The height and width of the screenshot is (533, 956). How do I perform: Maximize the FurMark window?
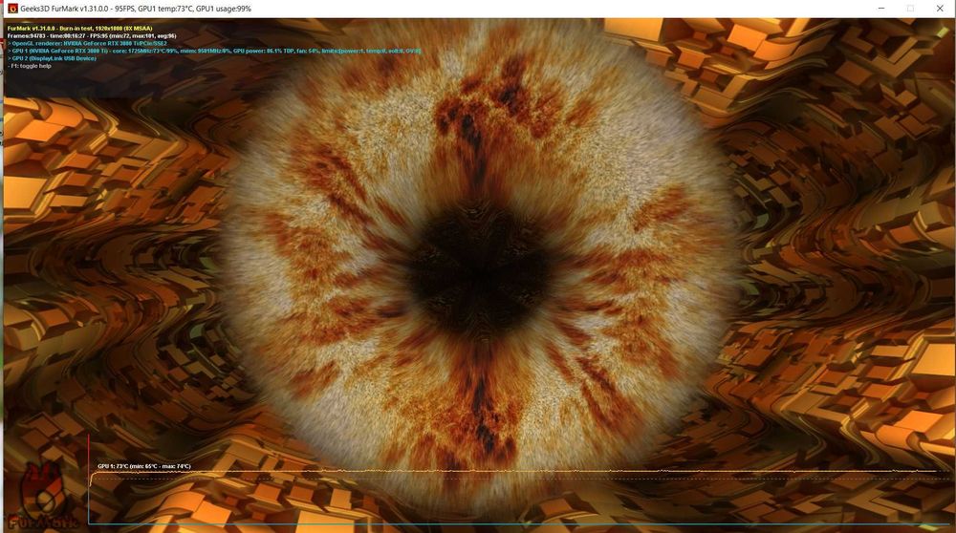[x=910, y=9]
